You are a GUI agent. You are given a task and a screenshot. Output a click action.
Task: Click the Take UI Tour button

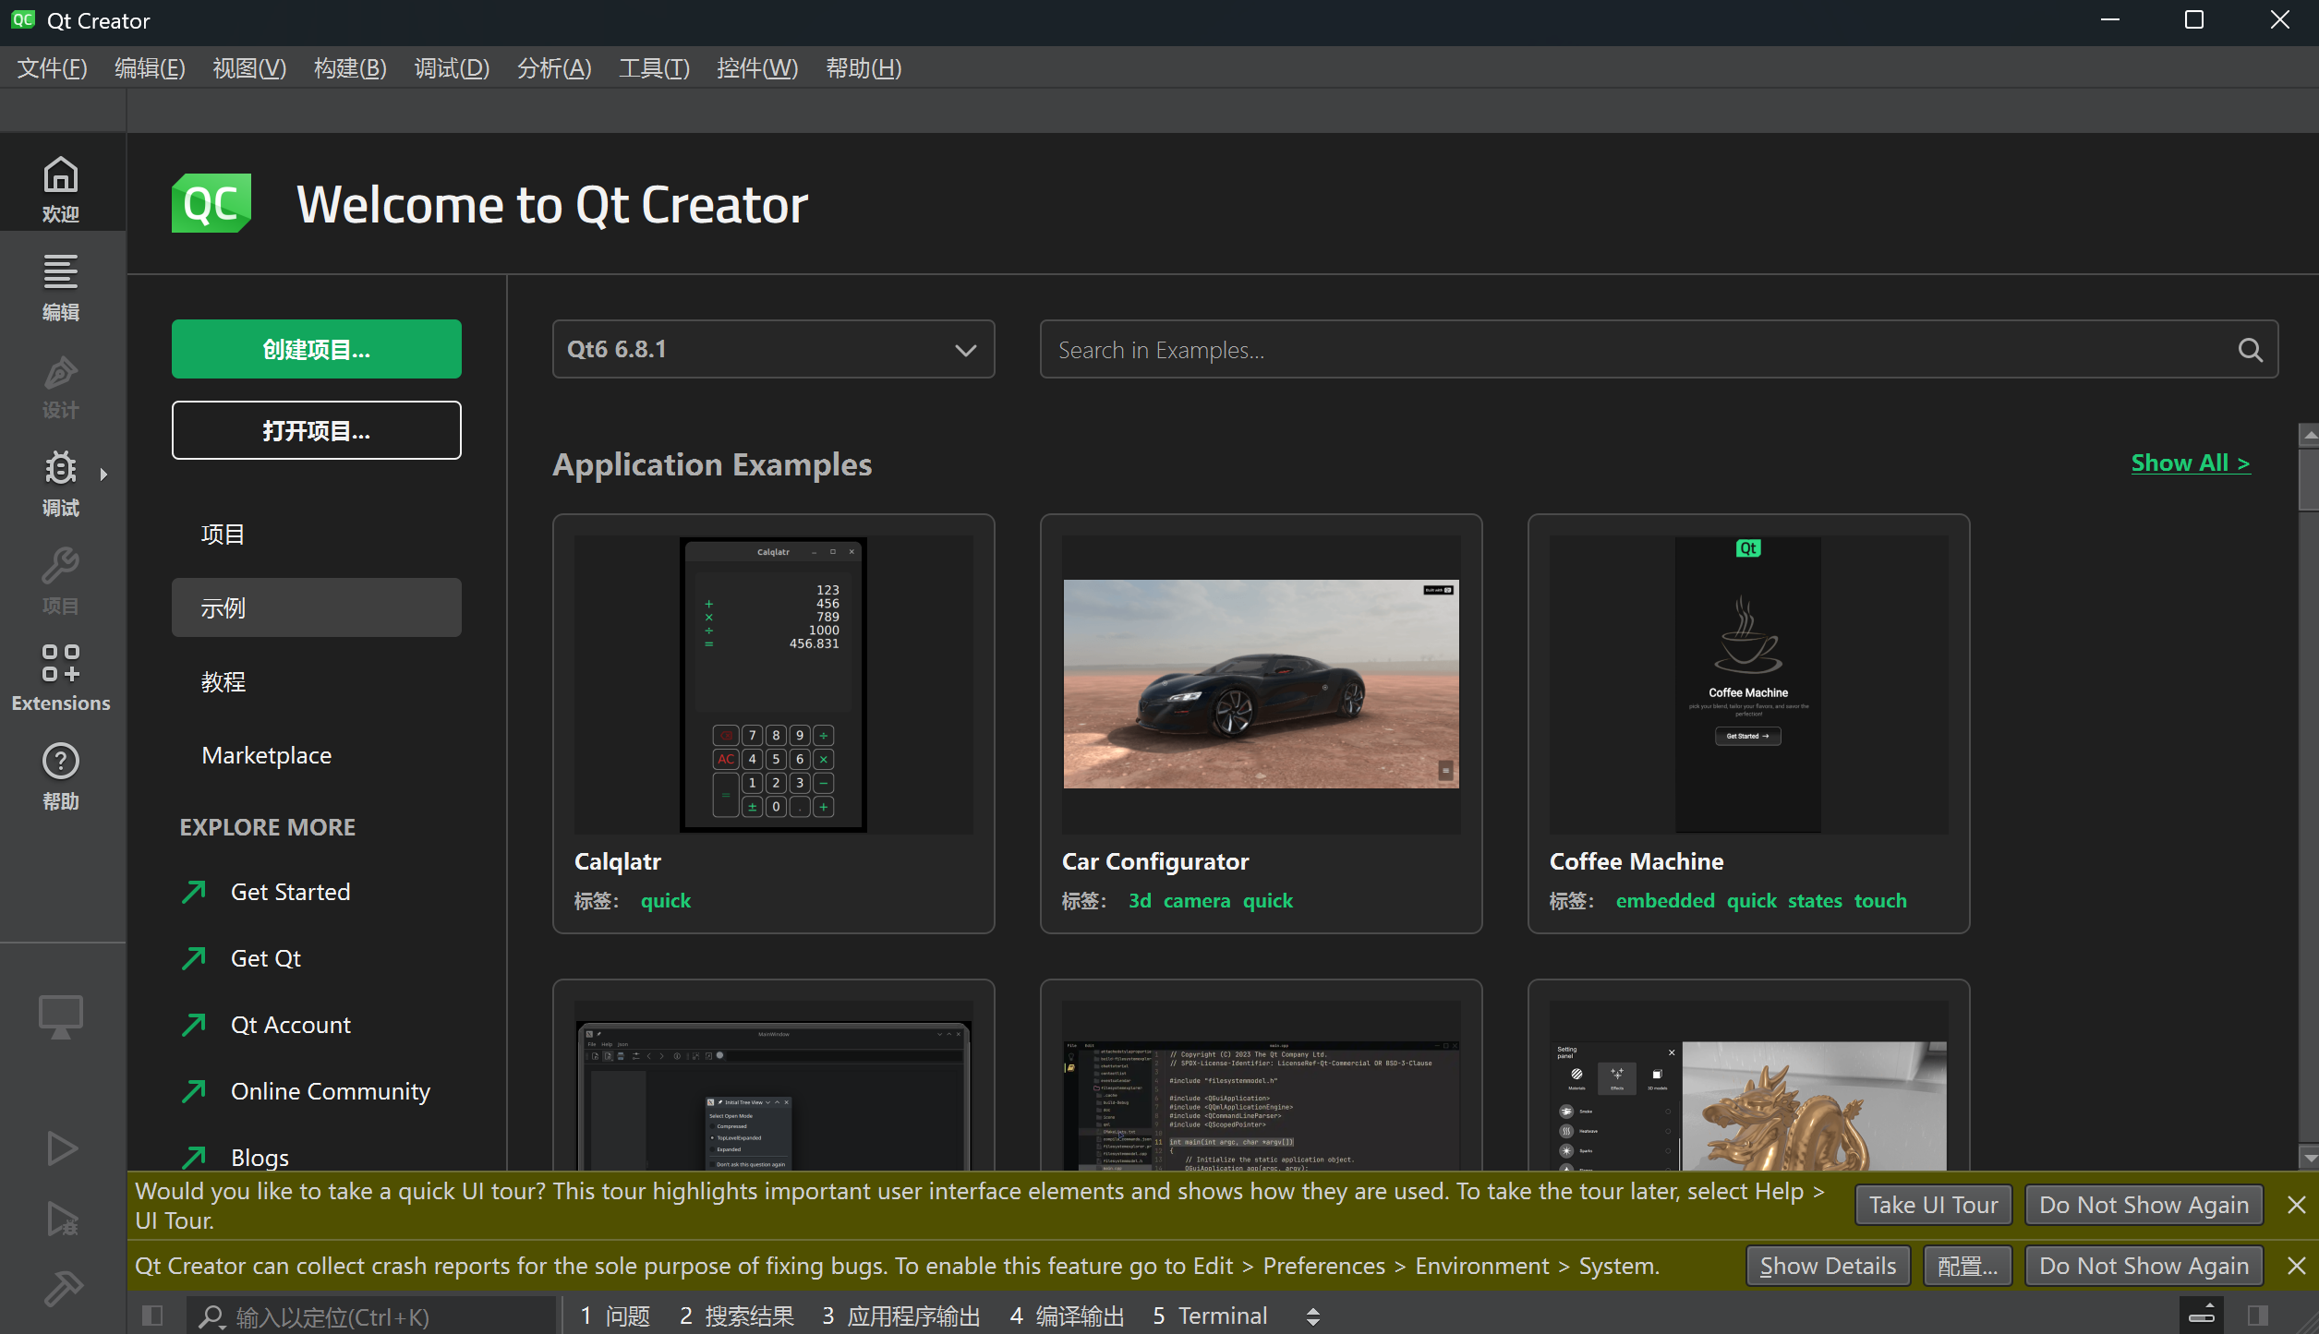tap(1933, 1205)
